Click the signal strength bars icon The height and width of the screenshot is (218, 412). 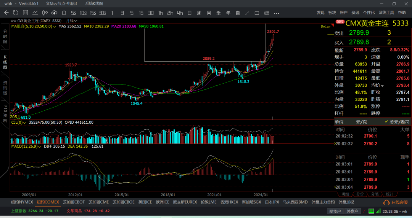(x=378, y=211)
